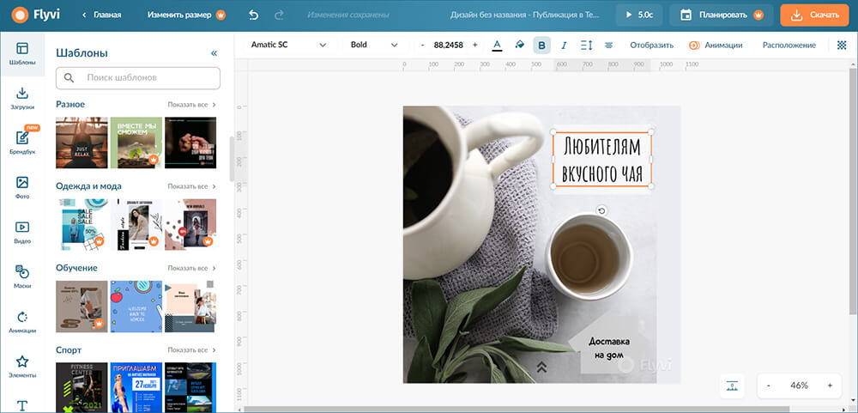Open the fill bucket color tool

[x=519, y=45]
